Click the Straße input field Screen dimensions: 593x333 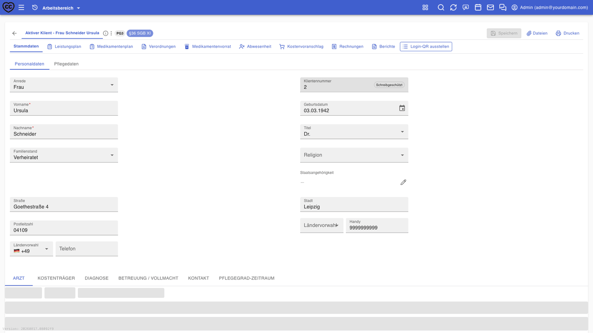(x=64, y=204)
